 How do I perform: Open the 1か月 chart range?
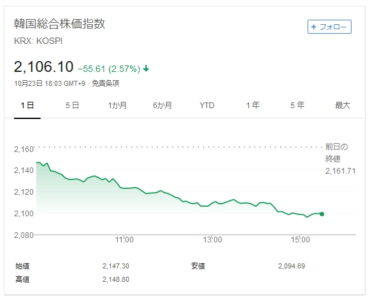(x=117, y=105)
